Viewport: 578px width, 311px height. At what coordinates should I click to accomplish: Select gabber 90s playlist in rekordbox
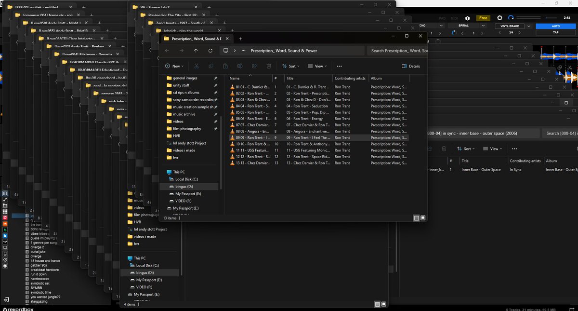click(39, 265)
